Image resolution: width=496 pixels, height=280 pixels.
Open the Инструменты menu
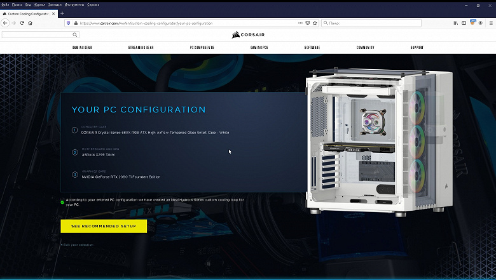[74, 4]
